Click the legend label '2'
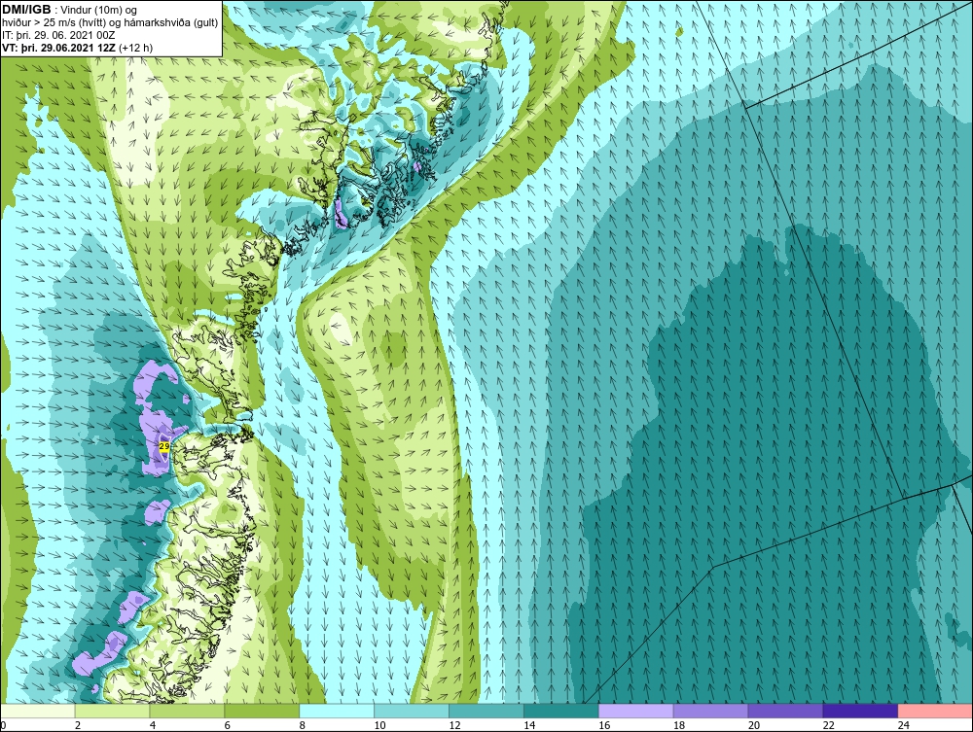Screen dimensions: 973x732 coord(78,725)
